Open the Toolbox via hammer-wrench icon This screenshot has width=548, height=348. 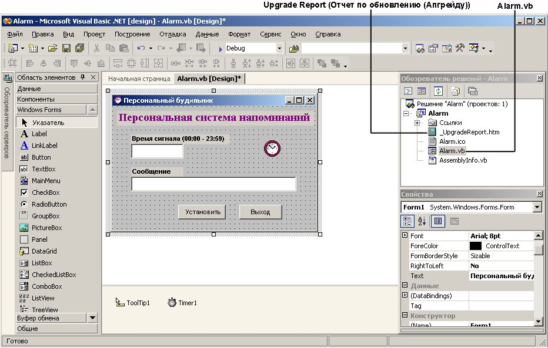460,48
